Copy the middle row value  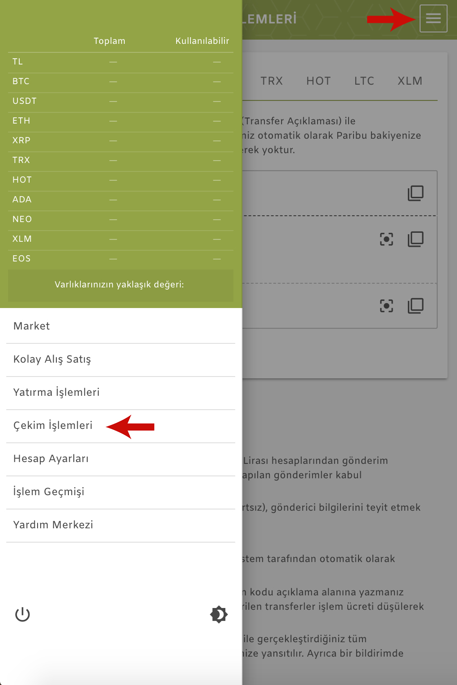coord(415,239)
